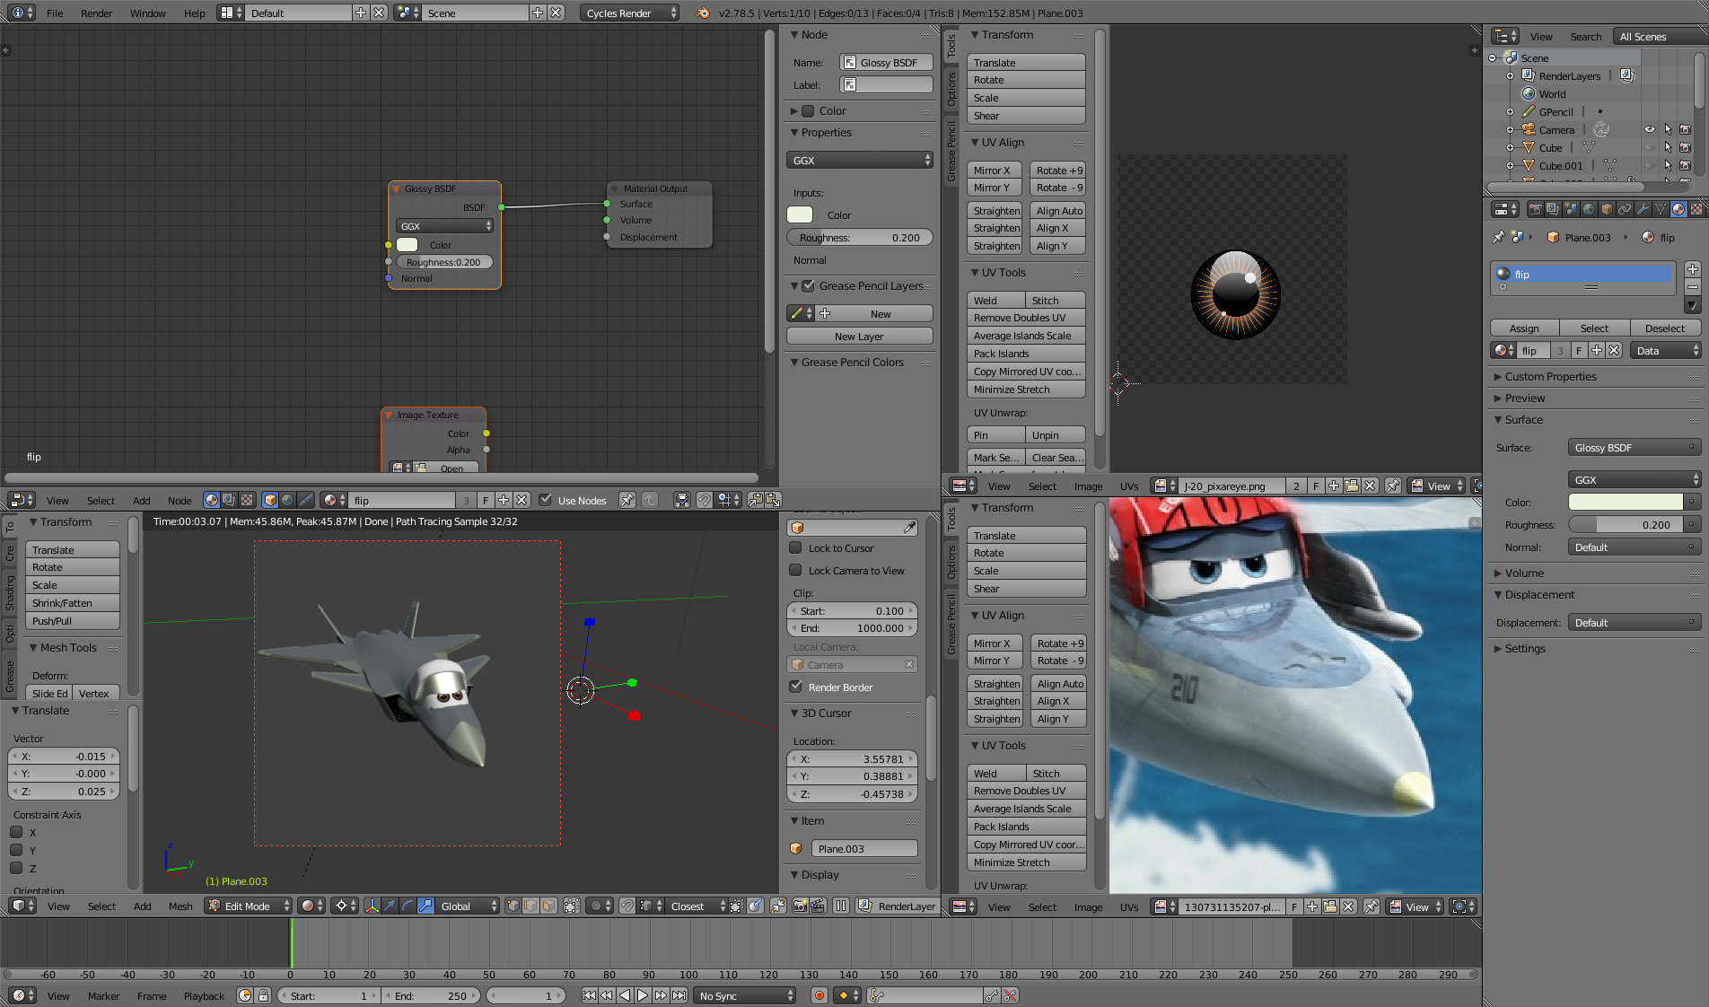Open the Texture properties checkerboard tab
The height and width of the screenshot is (1007, 1709).
pyautogui.click(x=1696, y=209)
